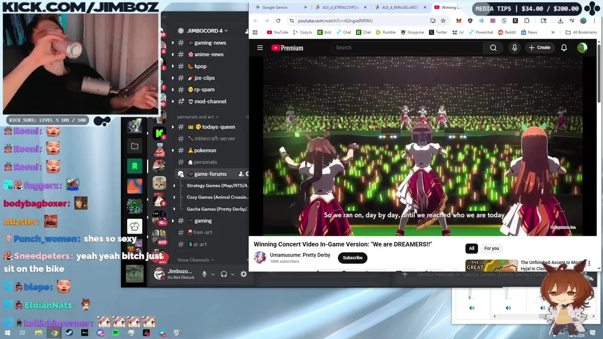Open invite icon beside game-forums channel
Viewport: 603px width, 339px height.
(x=241, y=174)
